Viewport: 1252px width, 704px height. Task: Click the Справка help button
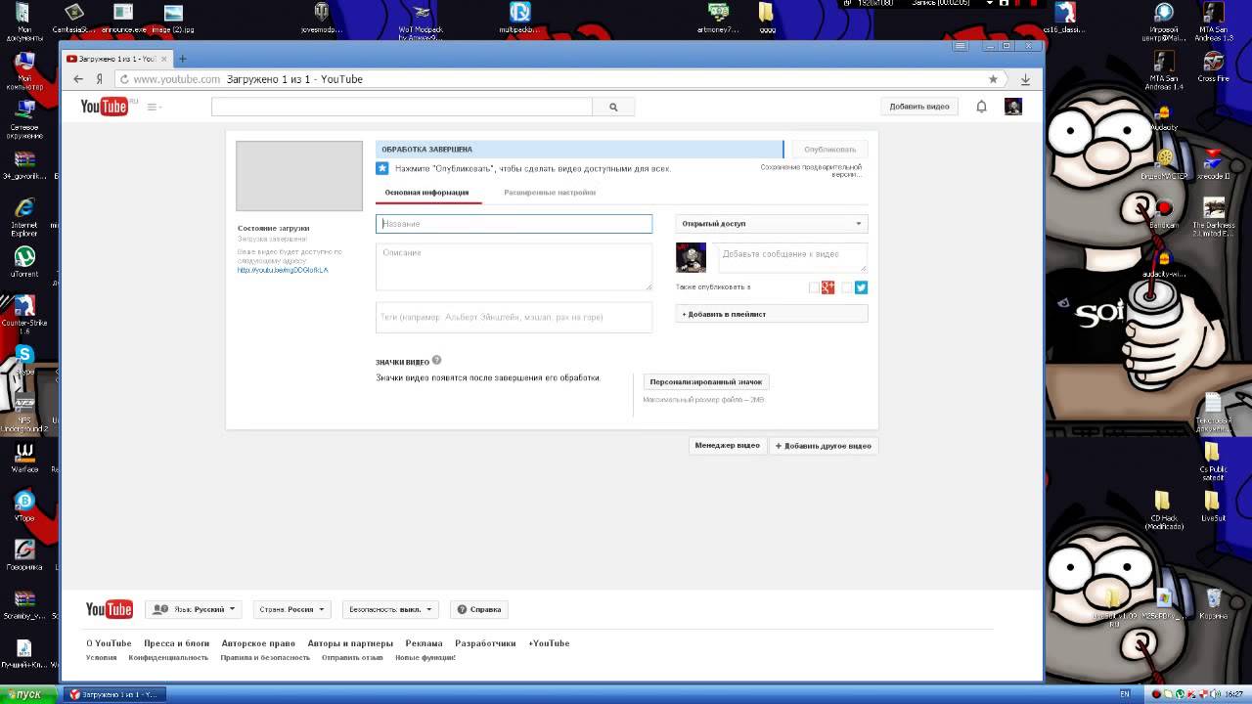click(x=479, y=609)
